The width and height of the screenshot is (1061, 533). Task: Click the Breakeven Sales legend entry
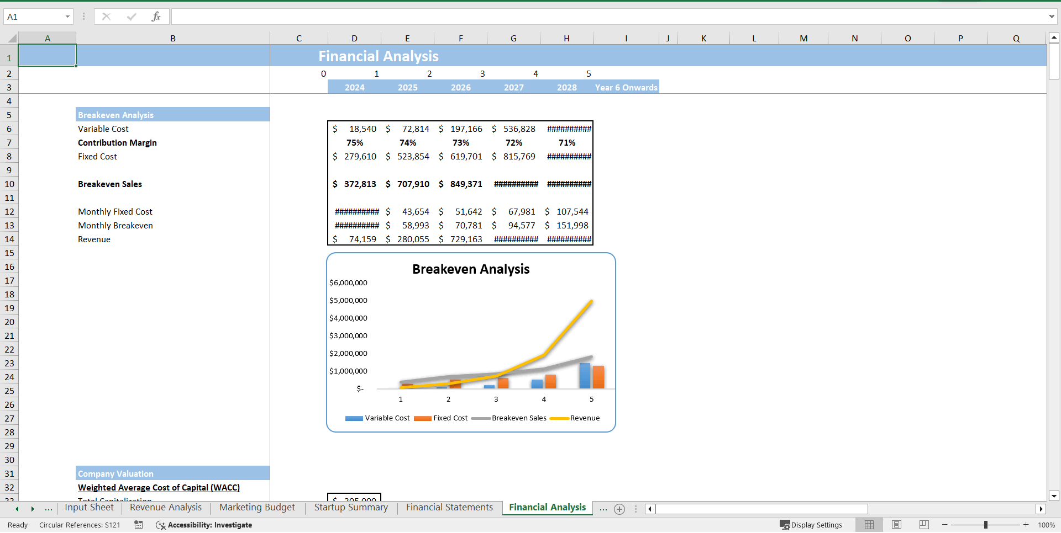pos(509,418)
